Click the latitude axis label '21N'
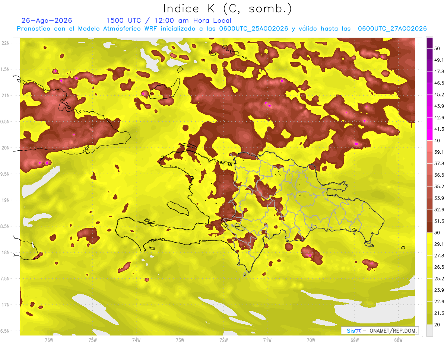 6,95
